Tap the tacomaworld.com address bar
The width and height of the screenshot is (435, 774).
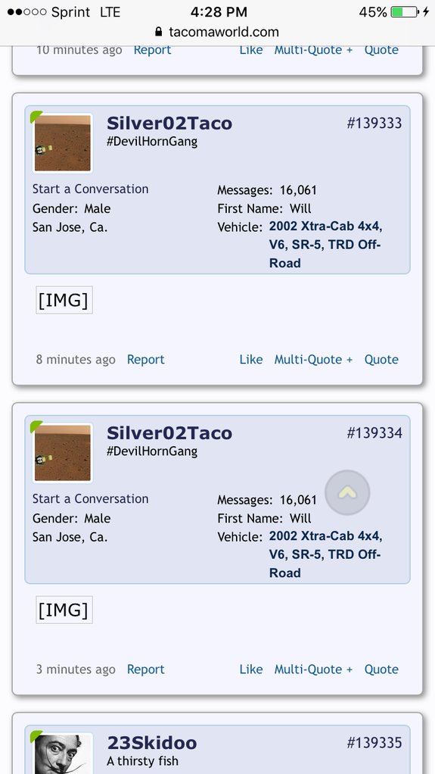[217, 32]
